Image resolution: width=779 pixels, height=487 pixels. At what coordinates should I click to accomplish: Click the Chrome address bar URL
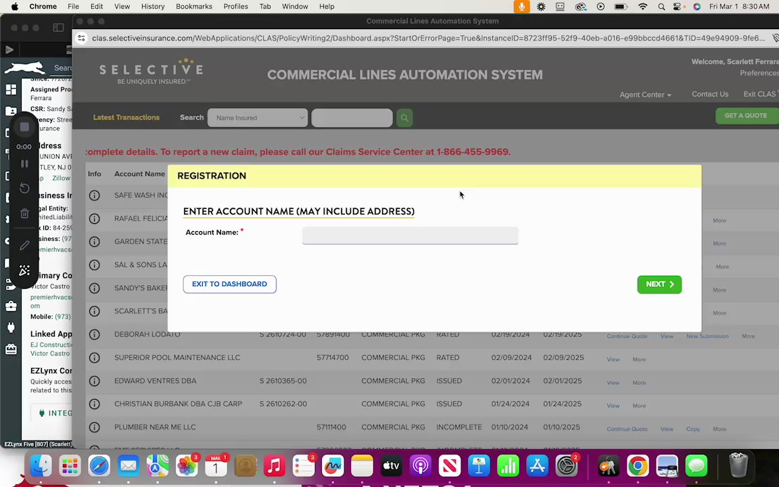[x=428, y=39]
